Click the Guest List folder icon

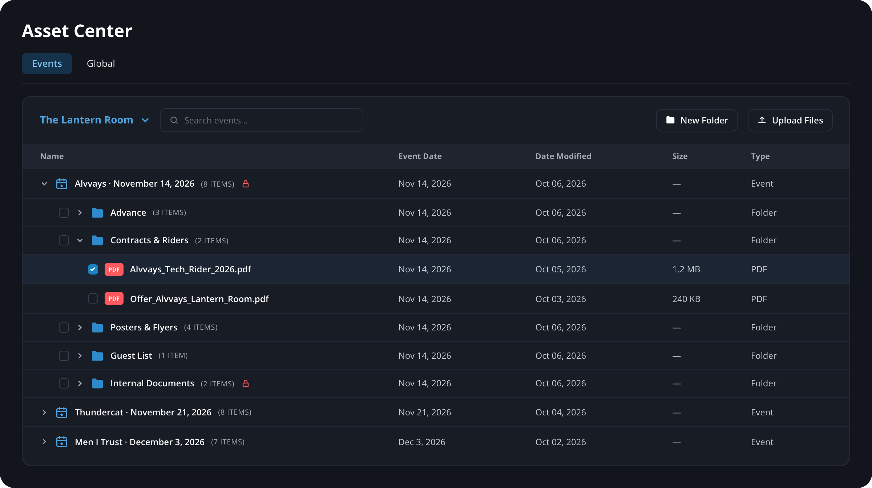click(x=97, y=356)
